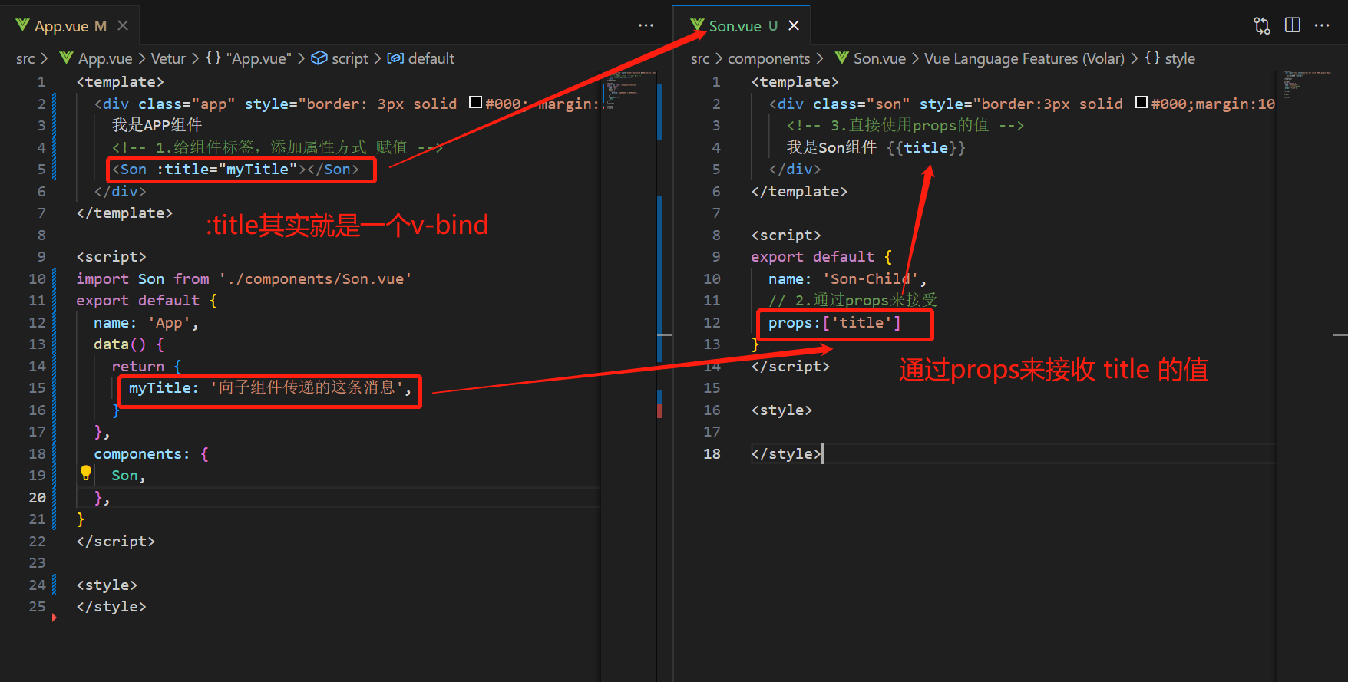Click the myTitle data property line
This screenshot has width=1348, height=682.
tap(270, 387)
